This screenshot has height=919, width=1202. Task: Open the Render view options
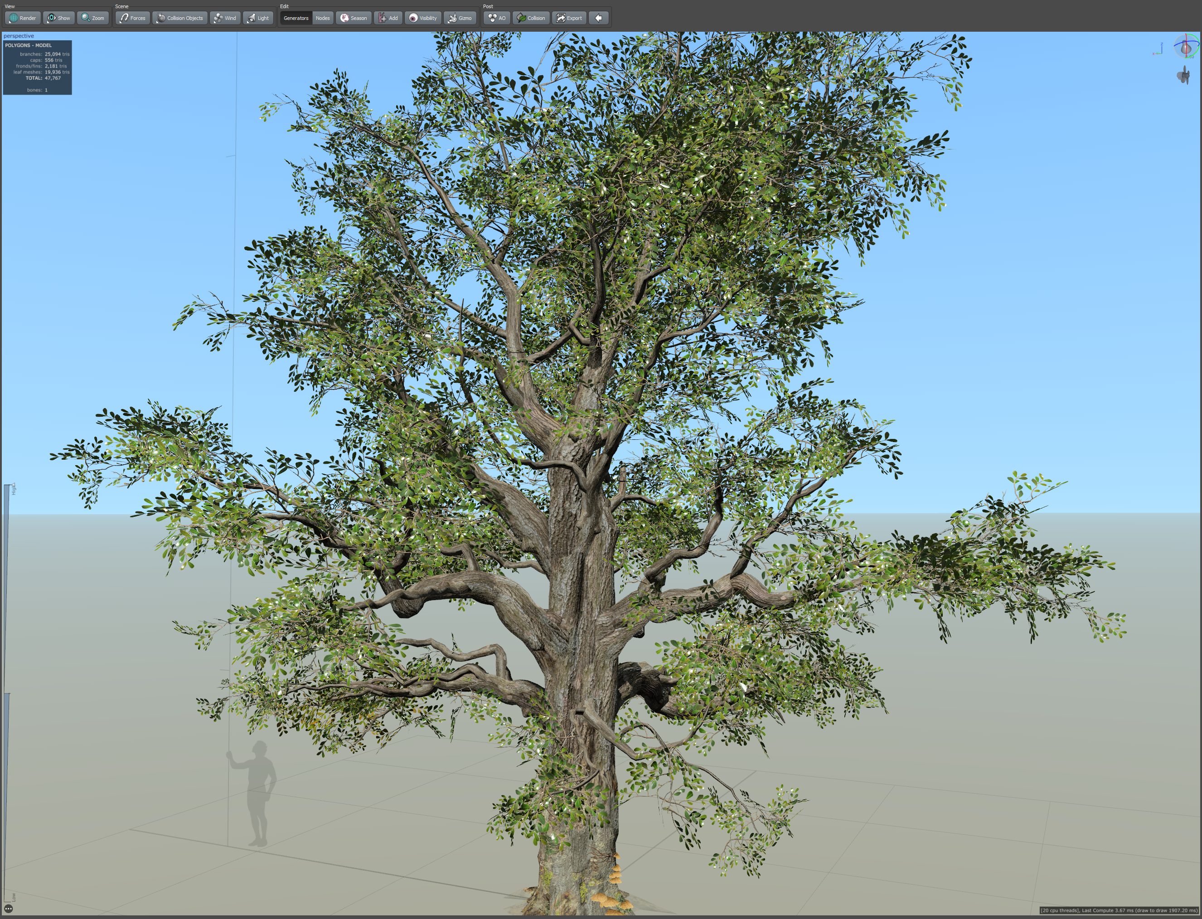point(23,18)
